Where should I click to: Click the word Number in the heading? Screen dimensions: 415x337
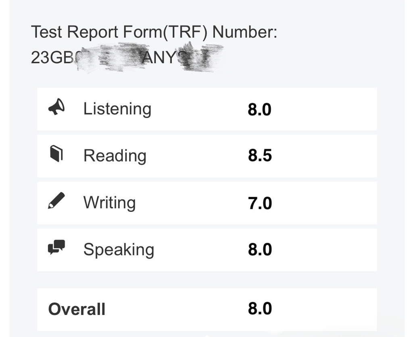[244, 32]
